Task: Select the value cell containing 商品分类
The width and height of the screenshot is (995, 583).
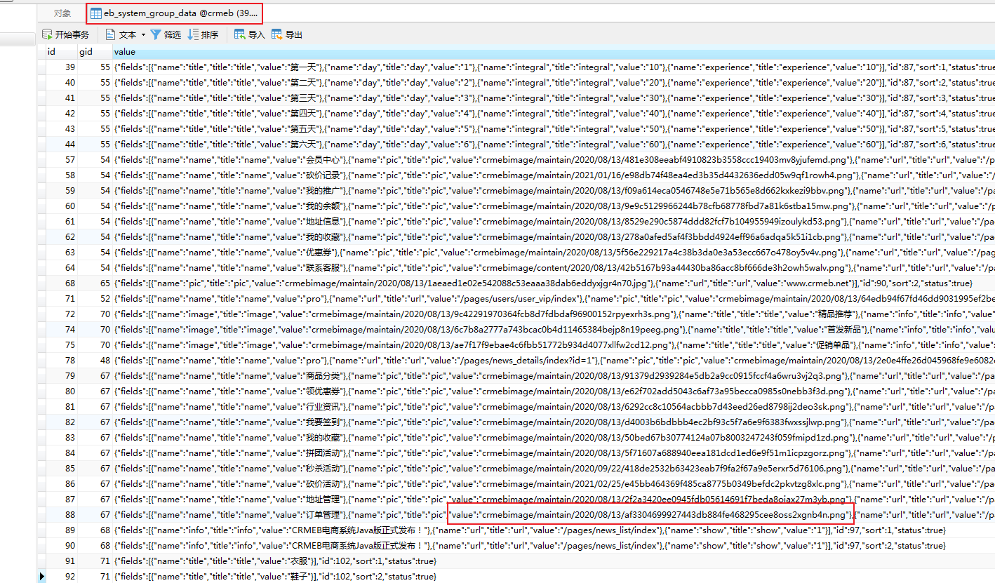Action: pyautogui.click(x=554, y=376)
